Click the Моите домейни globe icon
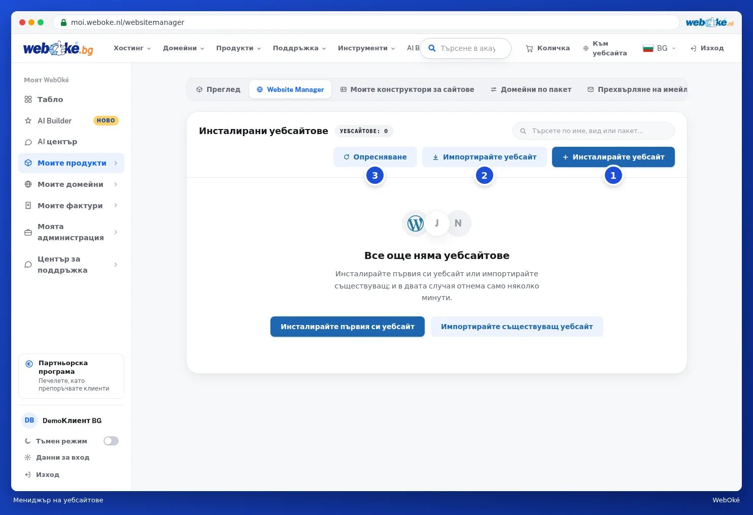This screenshot has height=515, width=753. coord(28,184)
